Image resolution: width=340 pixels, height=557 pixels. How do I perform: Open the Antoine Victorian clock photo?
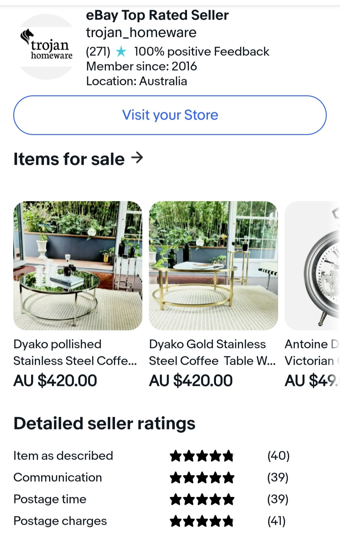(x=312, y=266)
